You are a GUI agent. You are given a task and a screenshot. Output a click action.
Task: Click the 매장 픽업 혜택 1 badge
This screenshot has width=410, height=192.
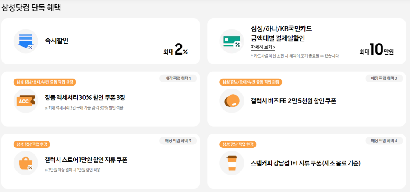tap(178, 79)
